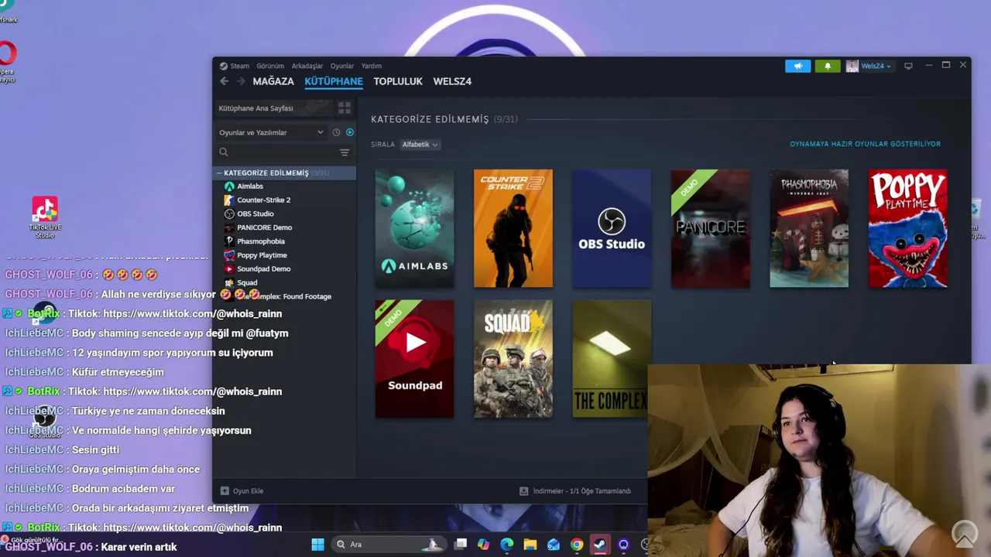
Task: Open the Soundpad demo cover
Action: point(414,359)
